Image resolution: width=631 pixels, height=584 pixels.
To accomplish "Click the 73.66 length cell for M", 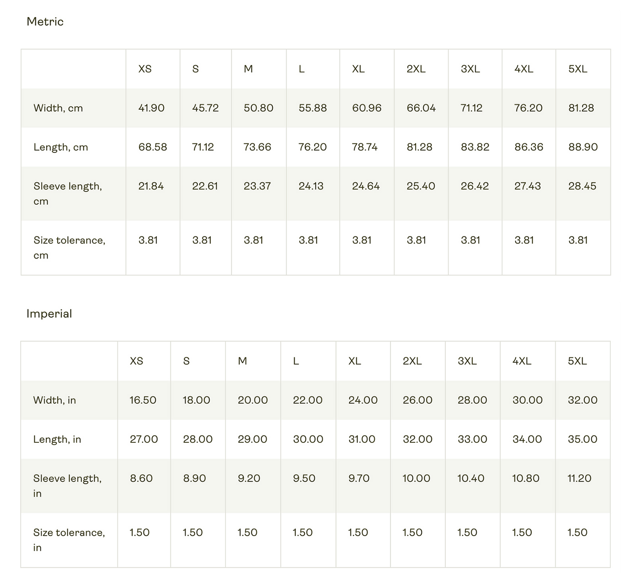I will point(257,147).
